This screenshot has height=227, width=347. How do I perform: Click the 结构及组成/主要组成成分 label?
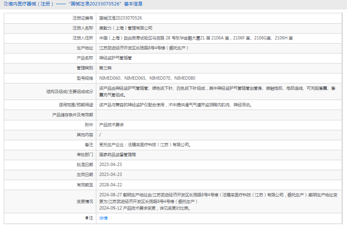point(70,92)
